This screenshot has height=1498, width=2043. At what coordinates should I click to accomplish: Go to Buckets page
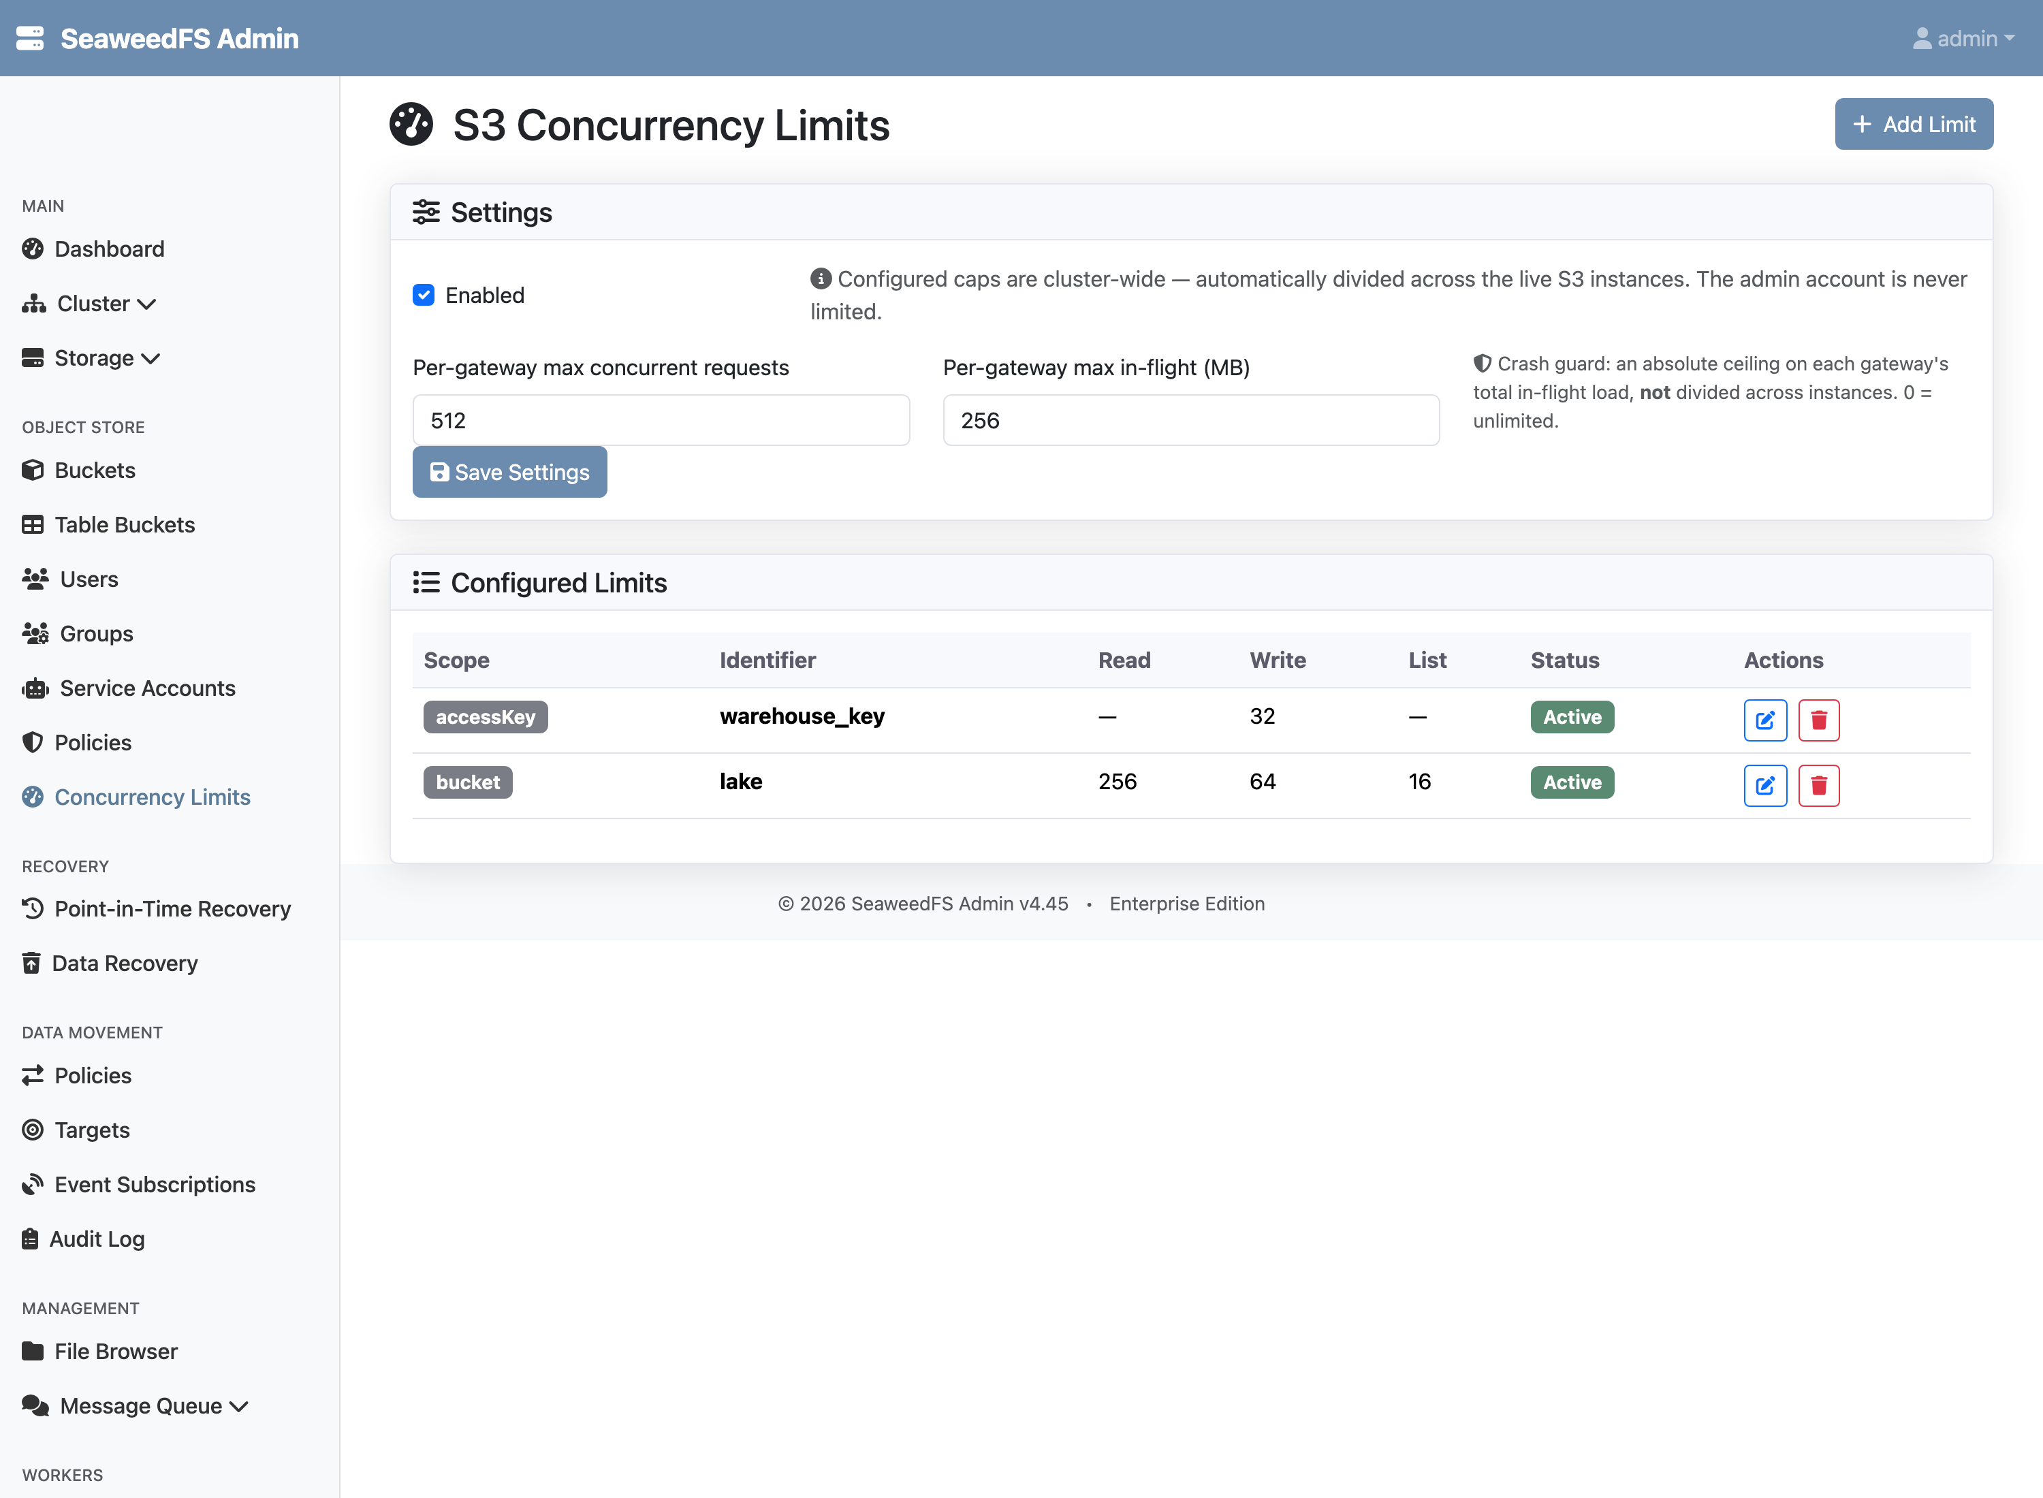(x=94, y=470)
